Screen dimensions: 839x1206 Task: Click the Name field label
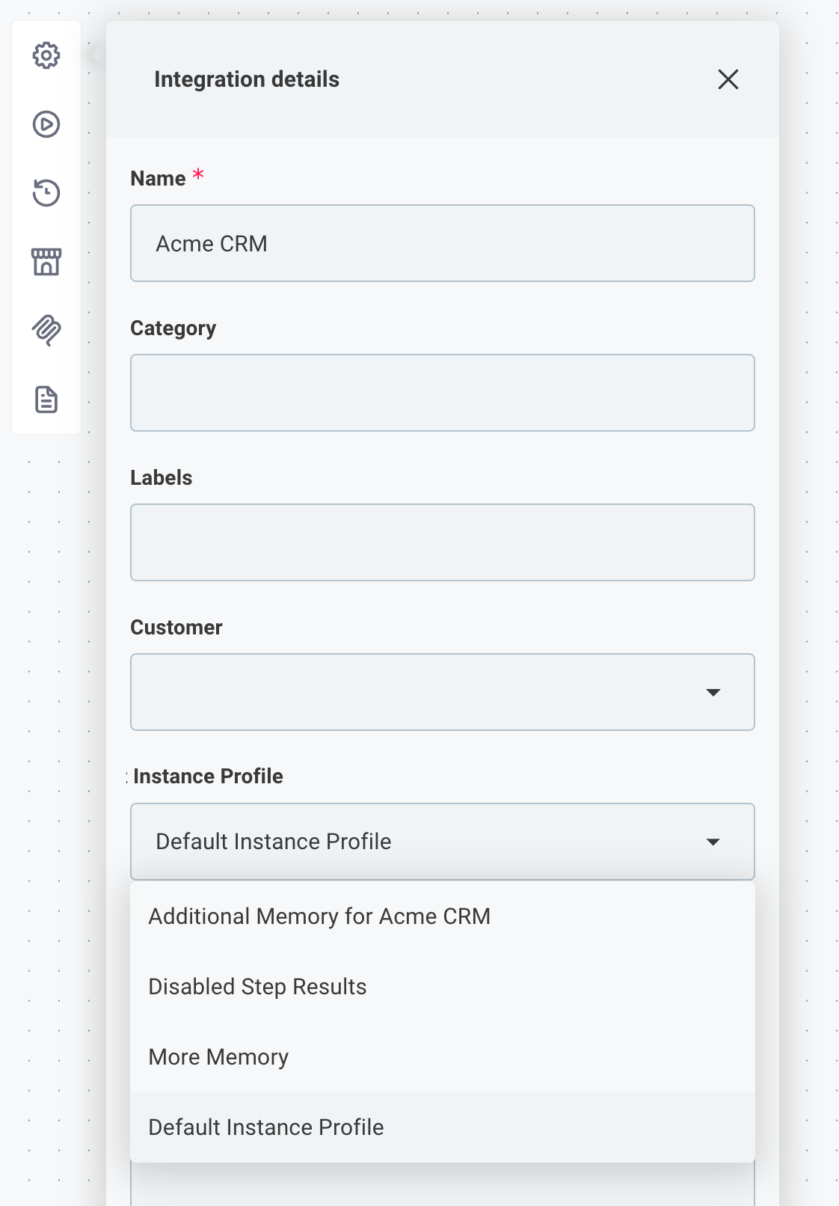(x=158, y=178)
